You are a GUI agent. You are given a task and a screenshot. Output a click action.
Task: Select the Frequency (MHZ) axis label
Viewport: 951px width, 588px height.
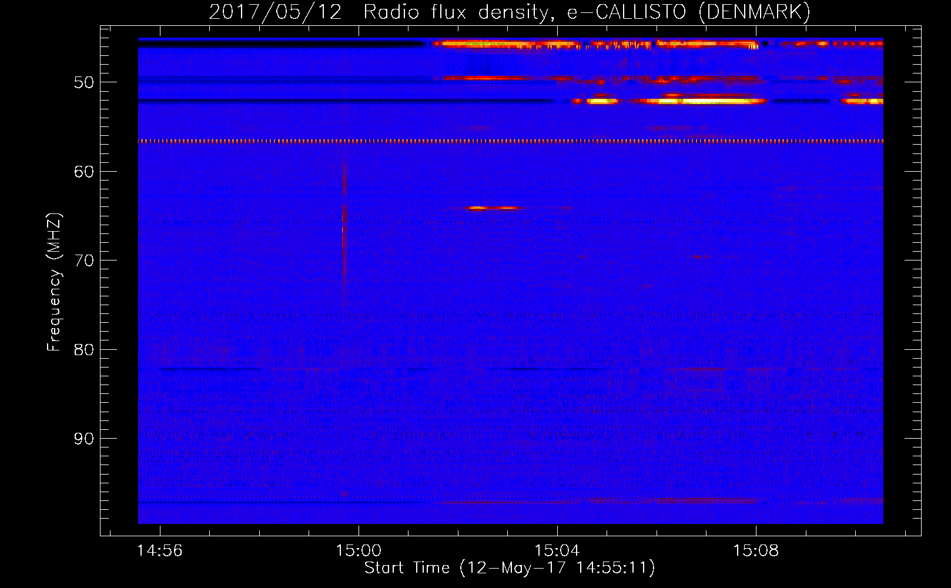[x=53, y=282]
